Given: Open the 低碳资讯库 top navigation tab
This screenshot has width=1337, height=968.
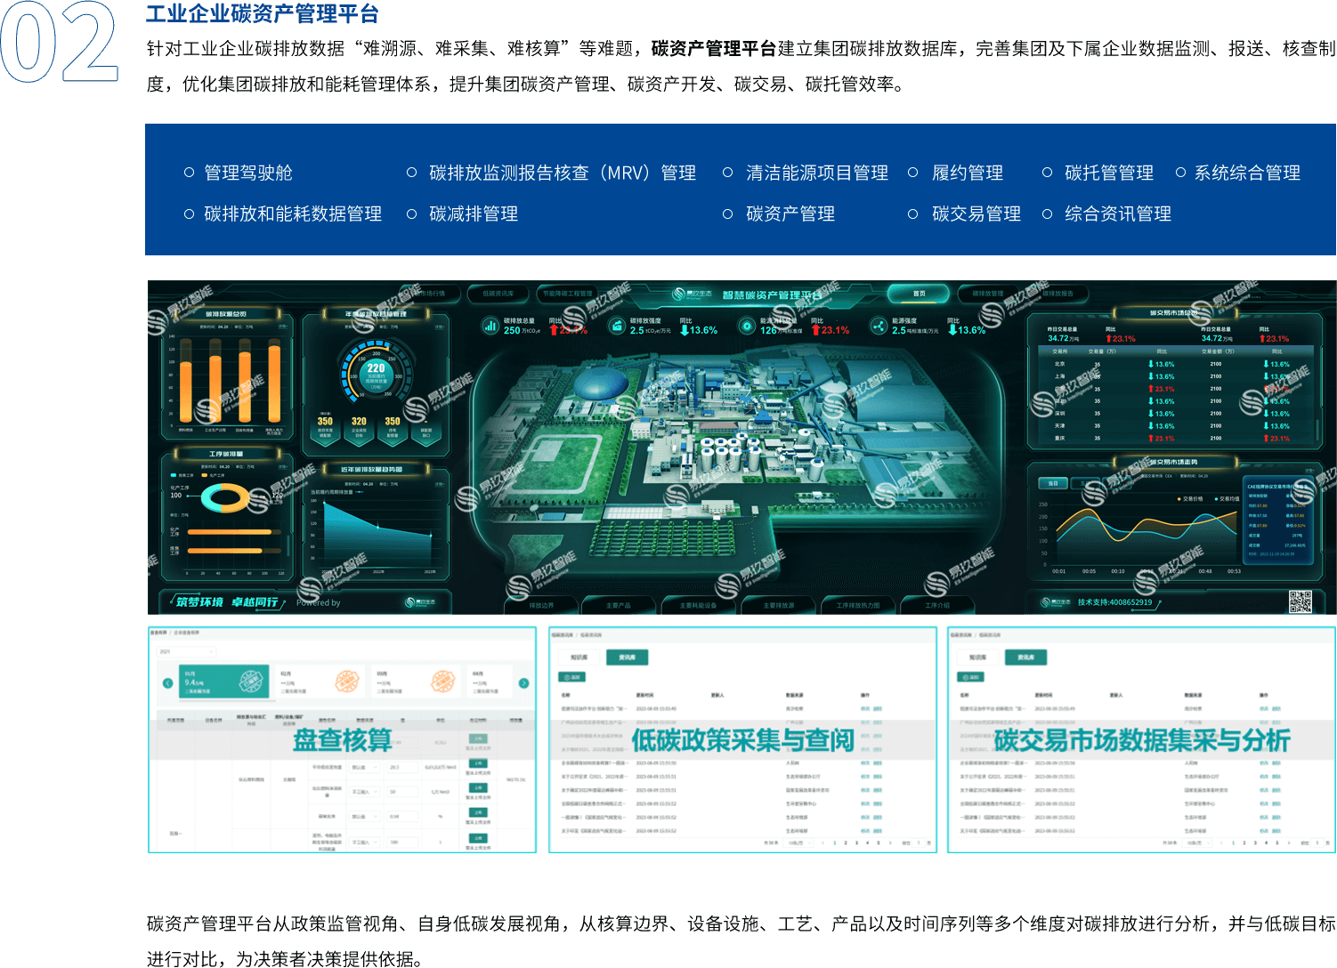Looking at the screenshot, I should pos(498,294).
